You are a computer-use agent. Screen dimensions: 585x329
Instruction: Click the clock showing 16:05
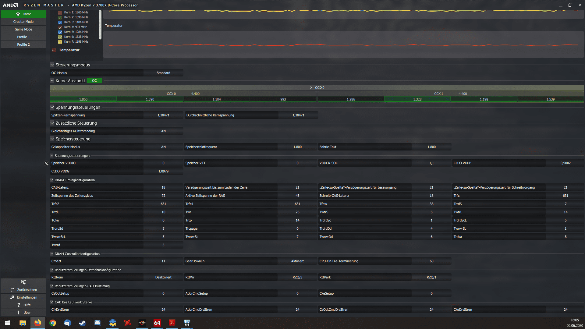pyautogui.click(x=575, y=320)
